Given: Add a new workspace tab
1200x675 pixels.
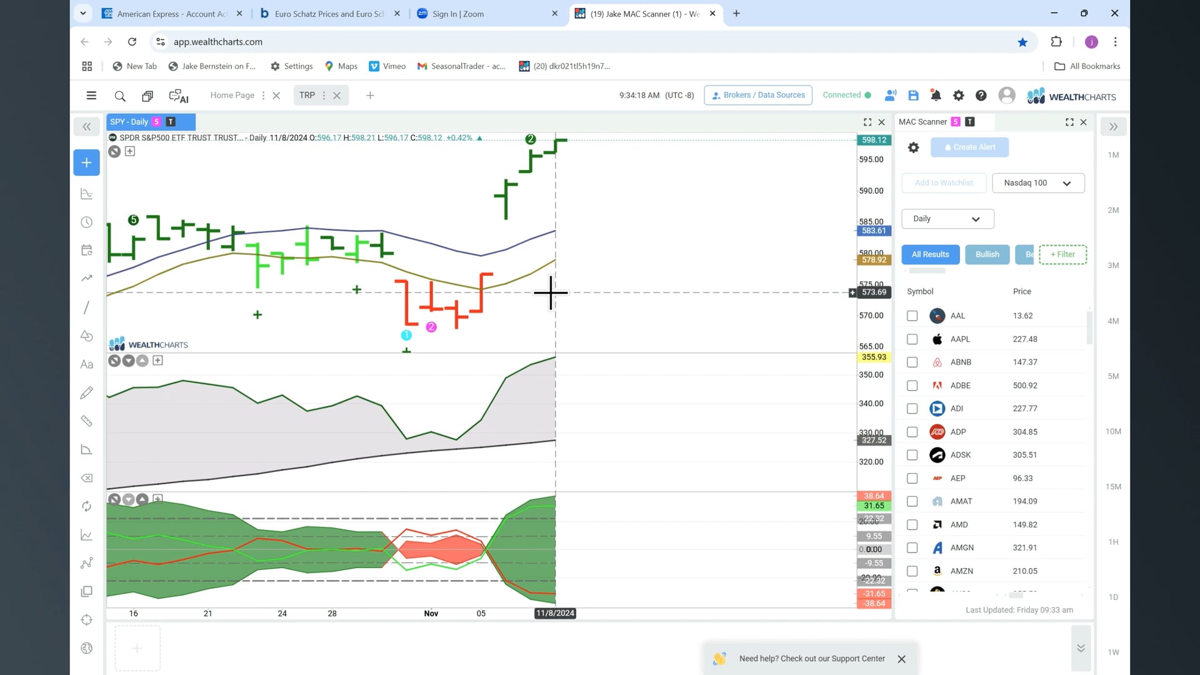Looking at the screenshot, I should (x=370, y=96).
